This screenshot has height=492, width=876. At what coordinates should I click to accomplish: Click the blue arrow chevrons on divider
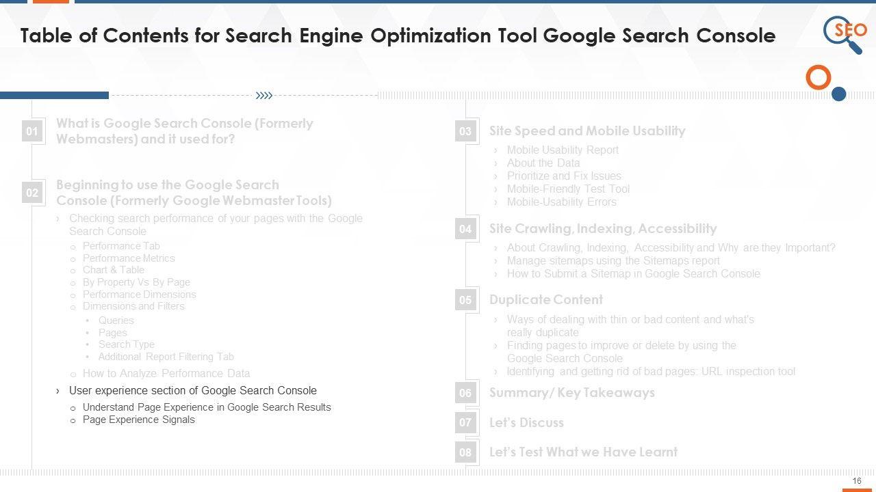(x=263, y=96)
